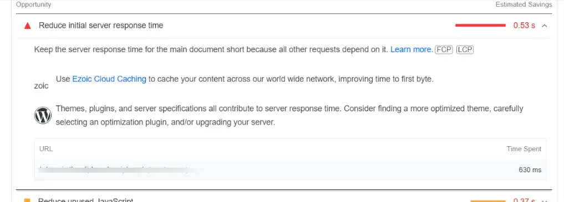Collapse the server response time audit
564x202 pixels.
tap(545, 25)
